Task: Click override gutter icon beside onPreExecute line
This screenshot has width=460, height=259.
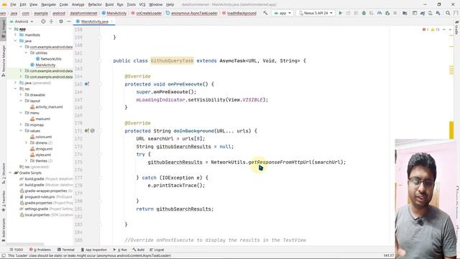Action: point(86,84)
